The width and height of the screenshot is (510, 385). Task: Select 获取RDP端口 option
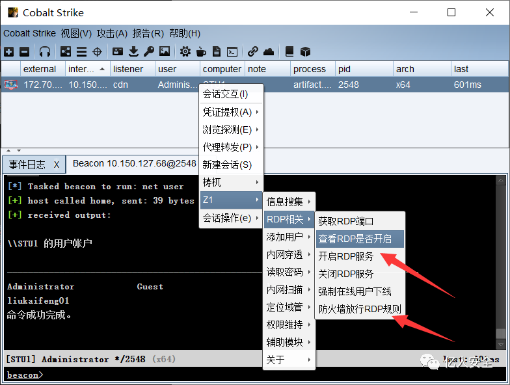click(x=360, y=221)
